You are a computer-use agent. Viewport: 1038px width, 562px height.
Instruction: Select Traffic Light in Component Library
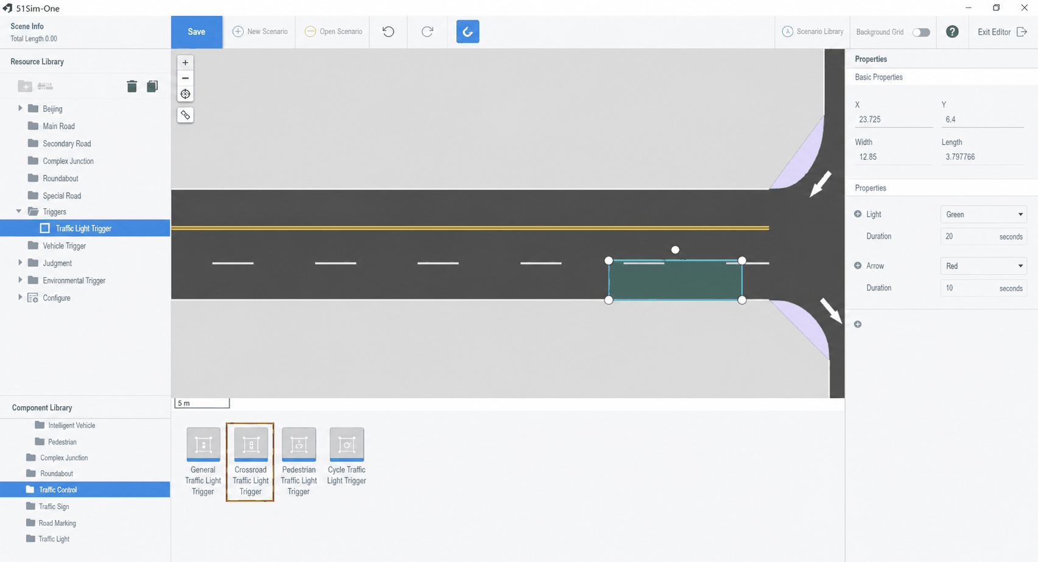tap(54, 539)
